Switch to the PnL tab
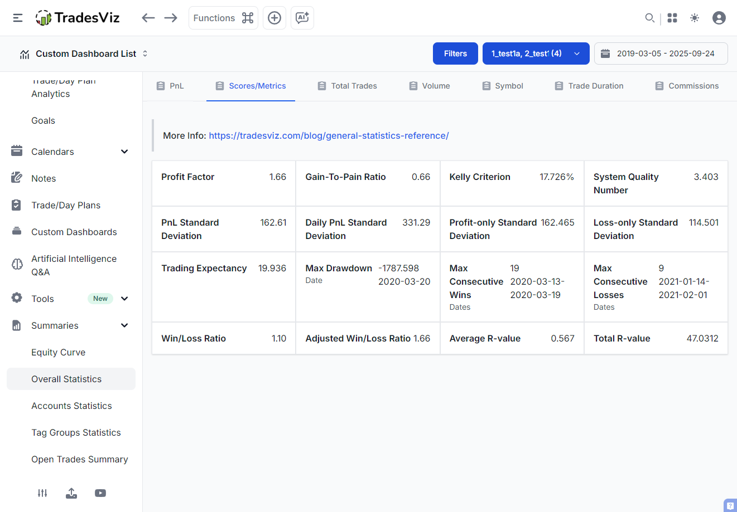The height and width of the screenshot is (512, 737). point(170,86)
